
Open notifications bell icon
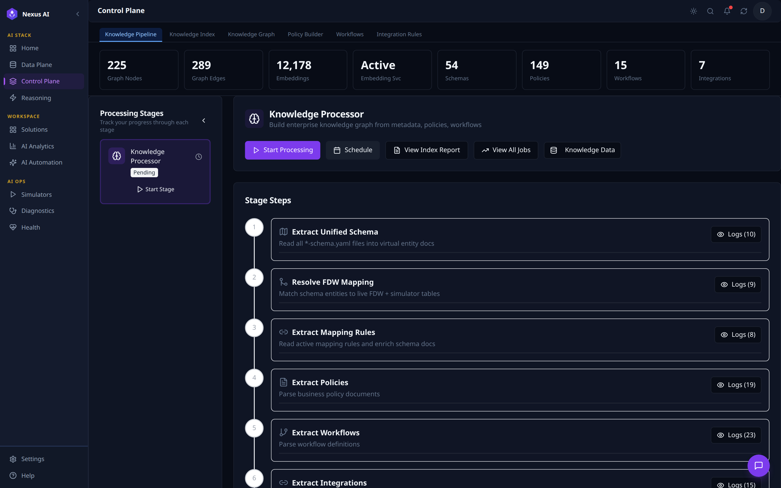tap(727, 11)
